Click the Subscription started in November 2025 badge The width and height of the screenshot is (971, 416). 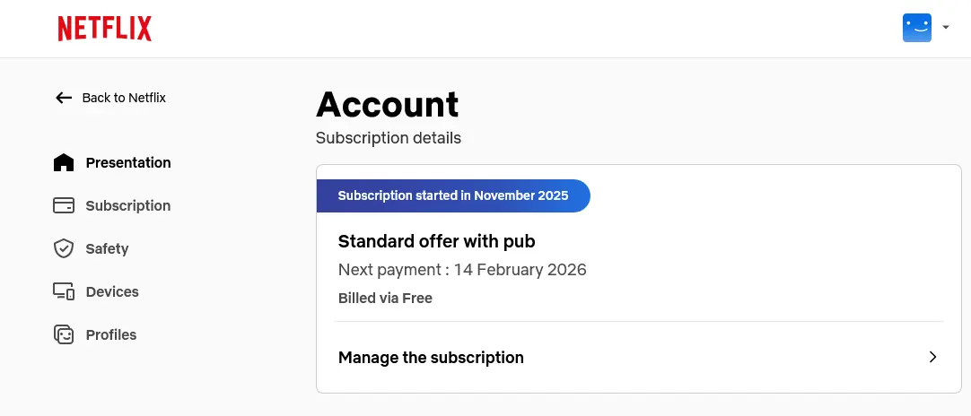(453, 195)
